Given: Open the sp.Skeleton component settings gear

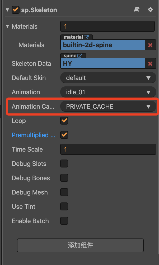Looking at the screenshot, I should click(x=150, y=10).
